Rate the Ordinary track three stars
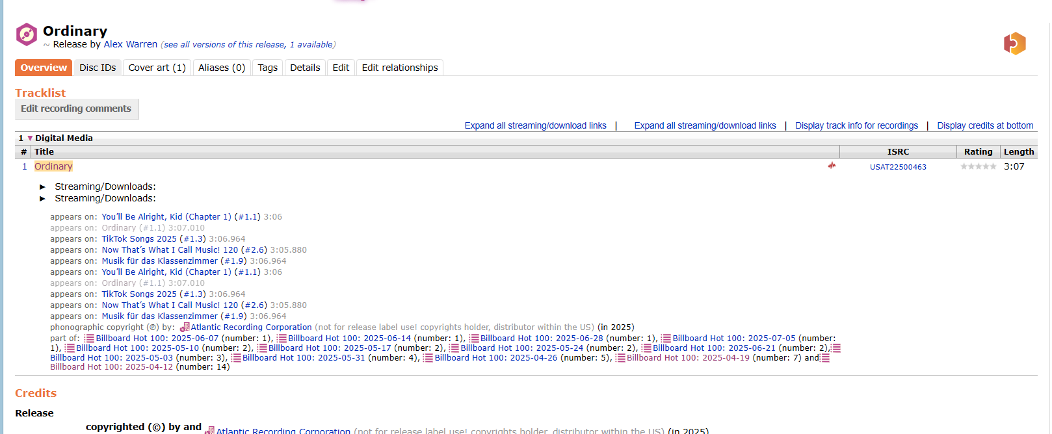This screenshot has height=434, width=1052. (979, 166)
